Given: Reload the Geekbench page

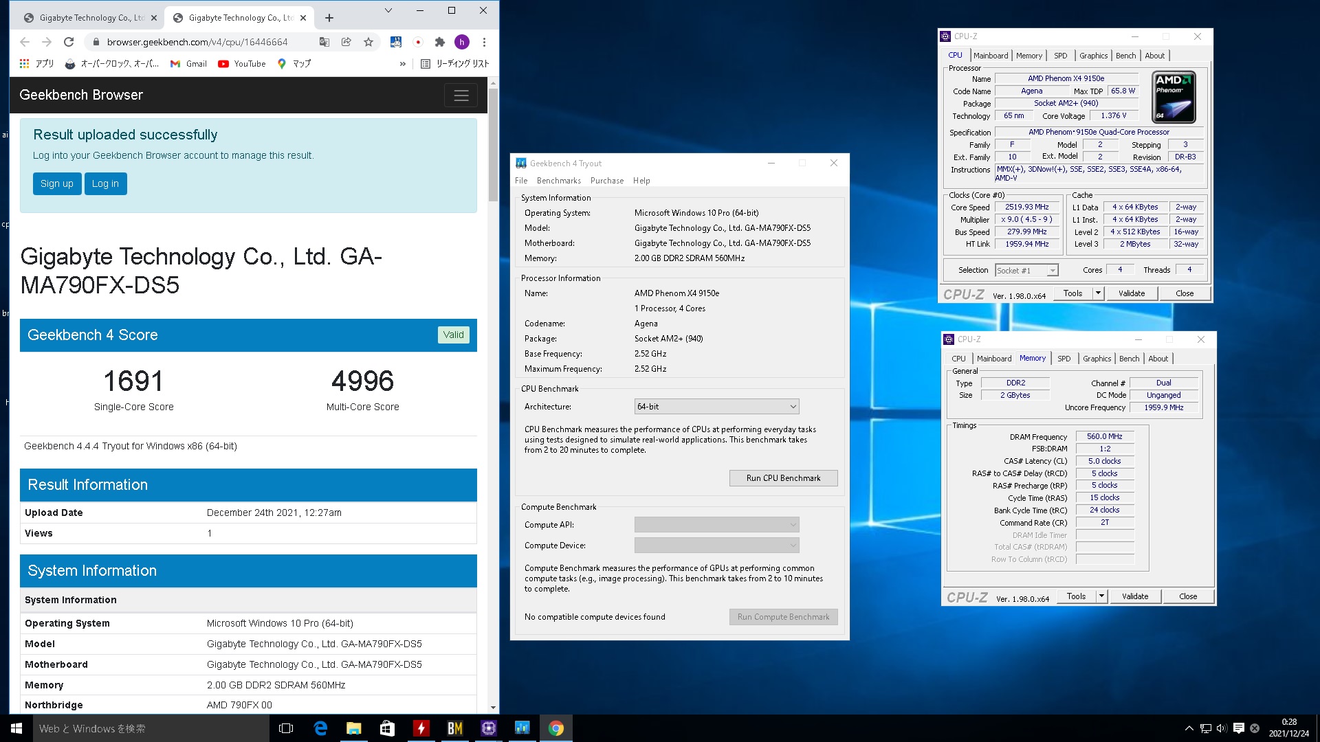Looking at the screenshot, I should 69,42.
